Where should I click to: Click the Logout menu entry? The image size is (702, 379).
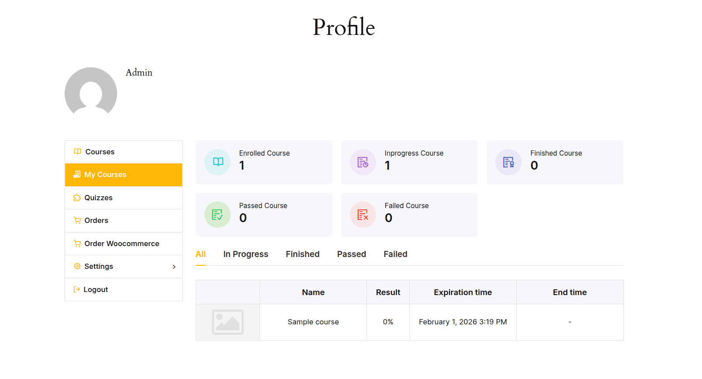tap(96, 289)
